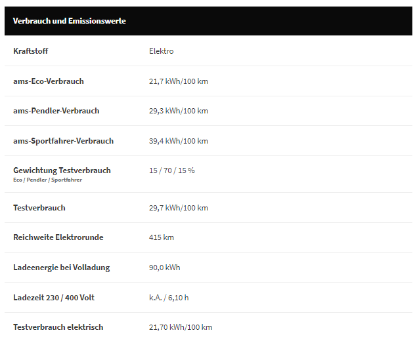
Task: Click the 29,7 kWh/100 km value
Action: [178, 208]
